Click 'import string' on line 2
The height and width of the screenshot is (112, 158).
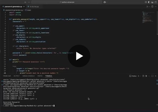[15, 15]
